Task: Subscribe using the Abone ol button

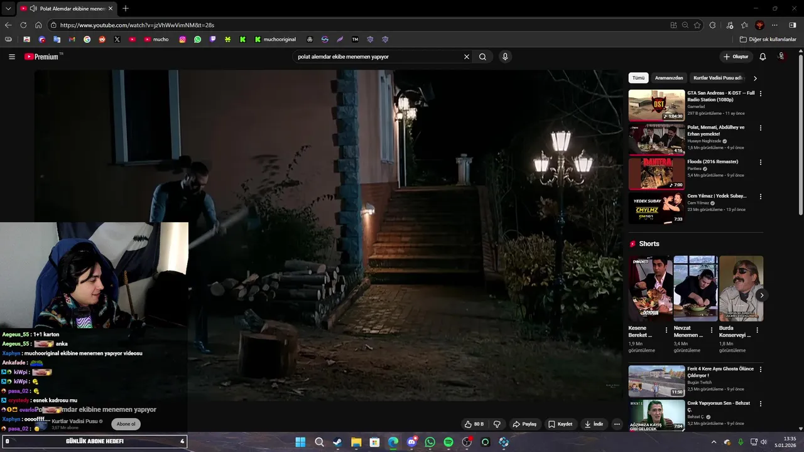Action: pos(126,424)
